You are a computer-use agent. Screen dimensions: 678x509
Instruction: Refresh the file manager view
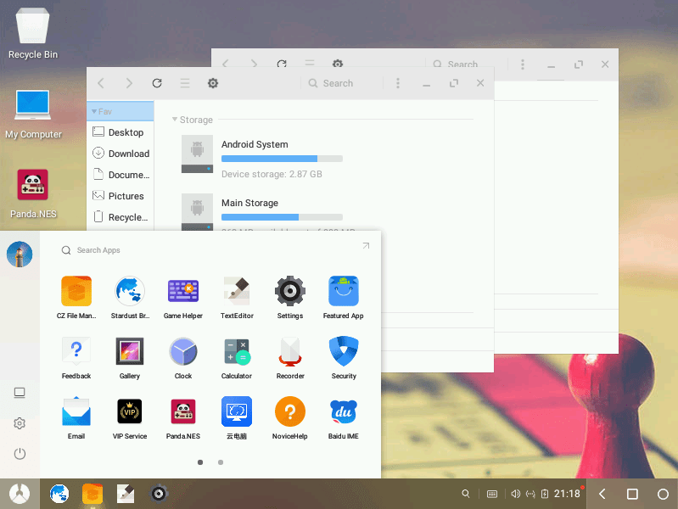click(x=157, y=83)
